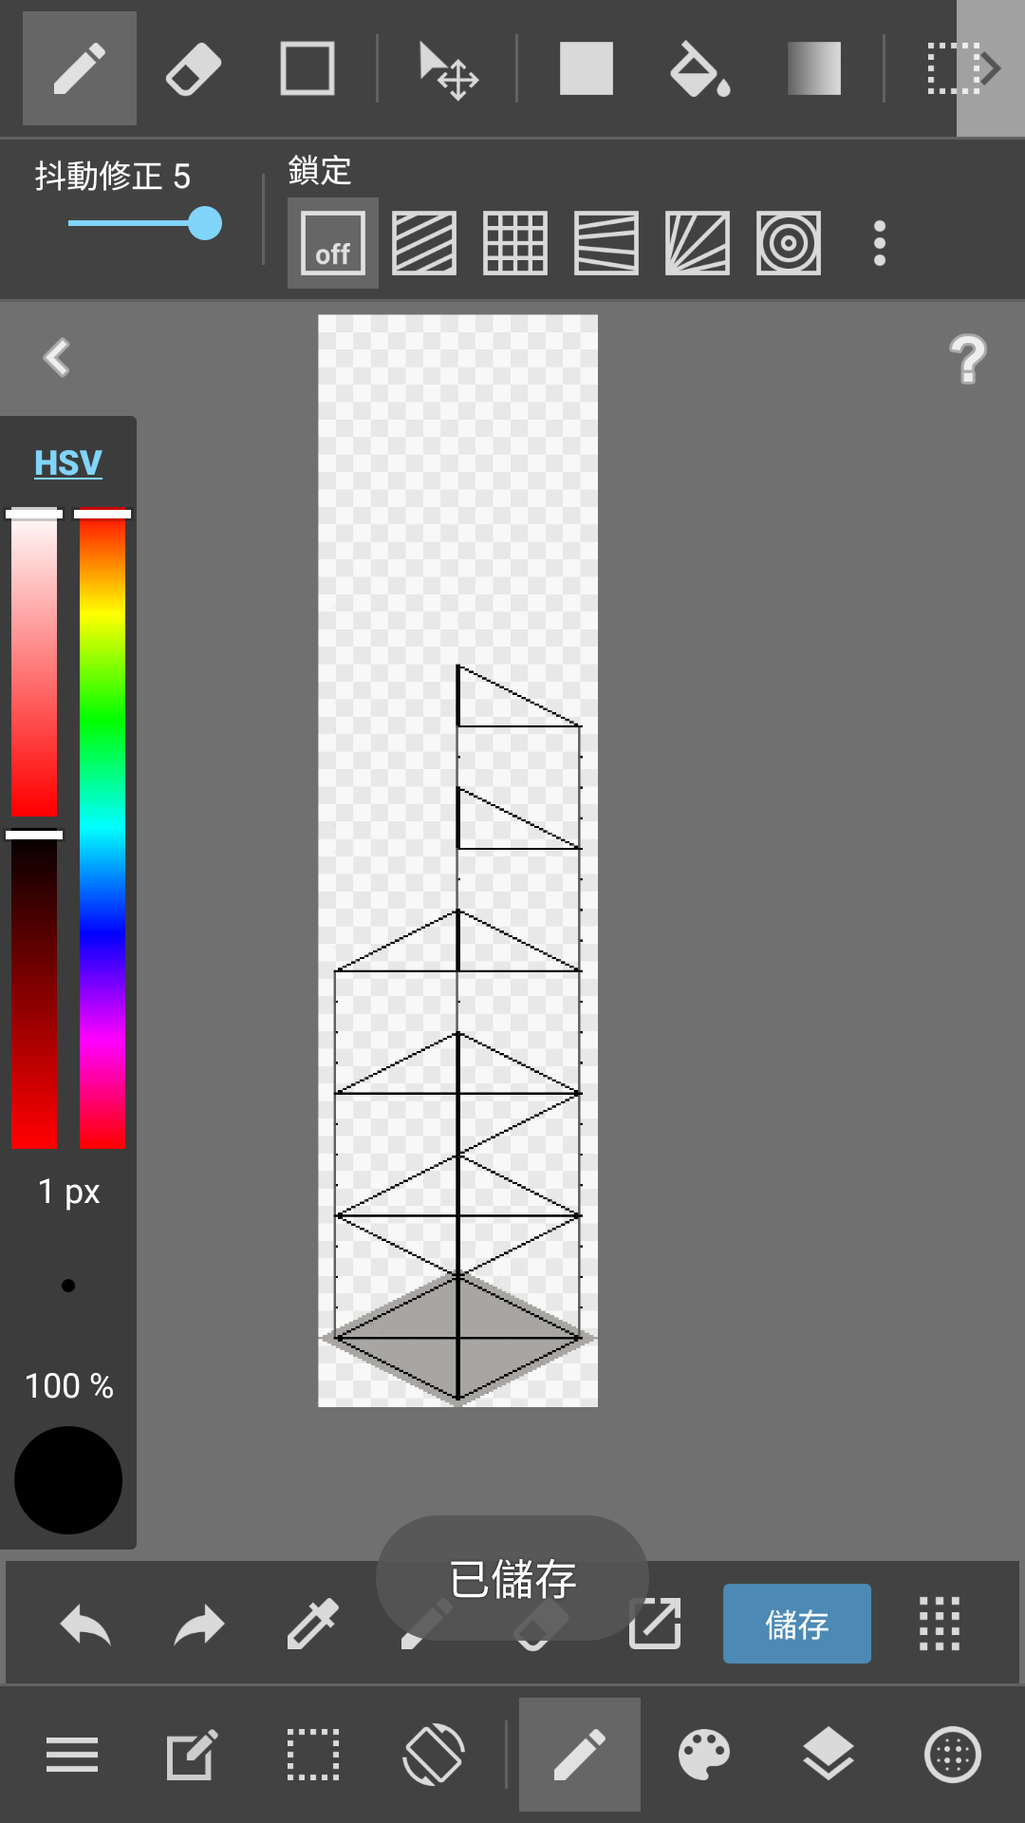Select the filled rectangle tool
Screen dimensions: 1025x1823
[587, 68]
